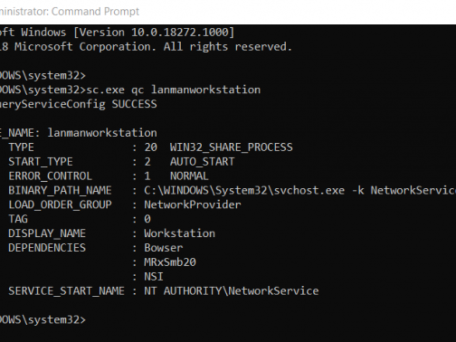456x342 pixels.
Task: Click the Command Prompt title bar
Action: tap(70, 11)
